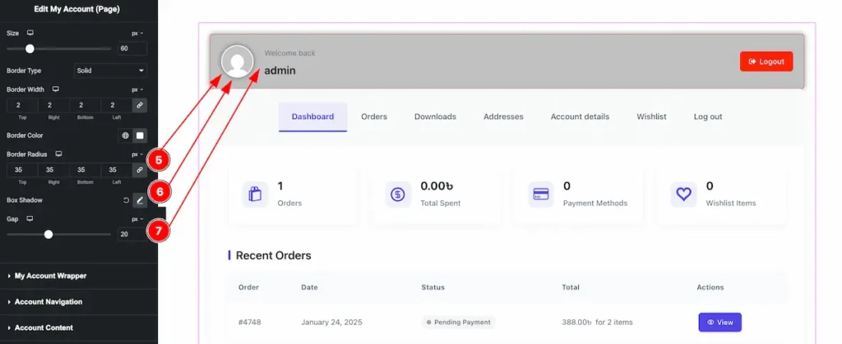Click the Payment Methods card icon
The image size is (842, 344).
[541, 195]
